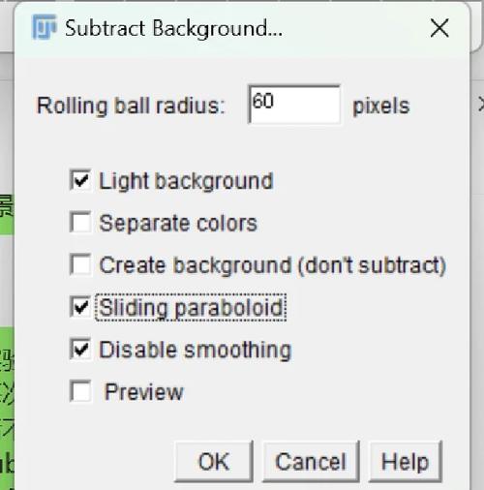Toggle the Sliding paraboloid checkbox

click(x=80, y=307)
